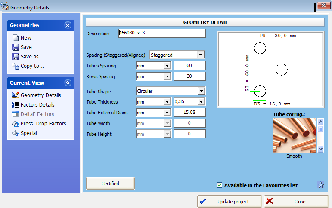Choose Copy to... option
This screenshot has height=208, width=332.
(x=32, y=66)
